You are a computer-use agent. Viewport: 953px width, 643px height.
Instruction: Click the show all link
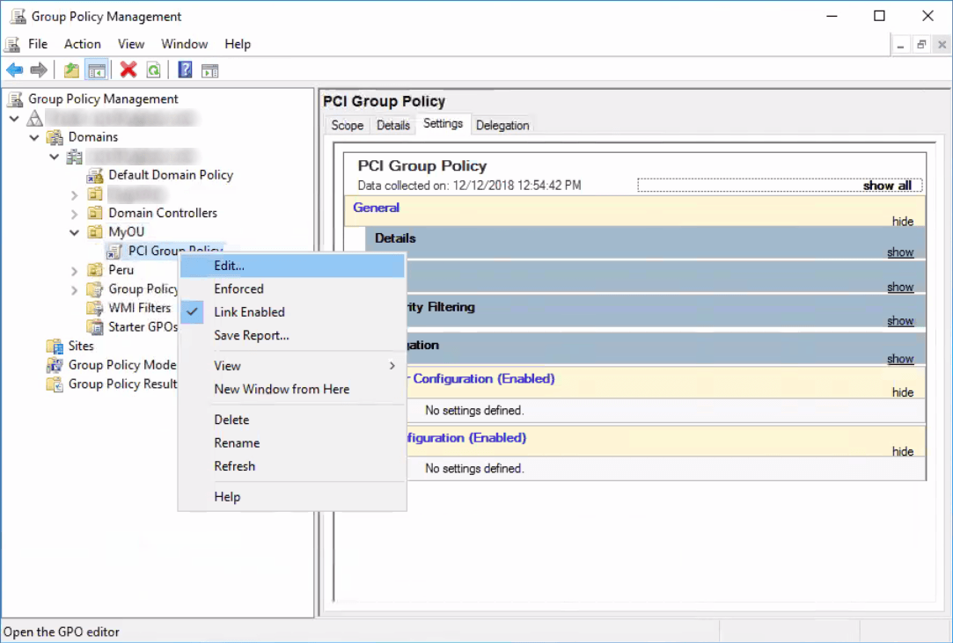(x=887, y=186)
